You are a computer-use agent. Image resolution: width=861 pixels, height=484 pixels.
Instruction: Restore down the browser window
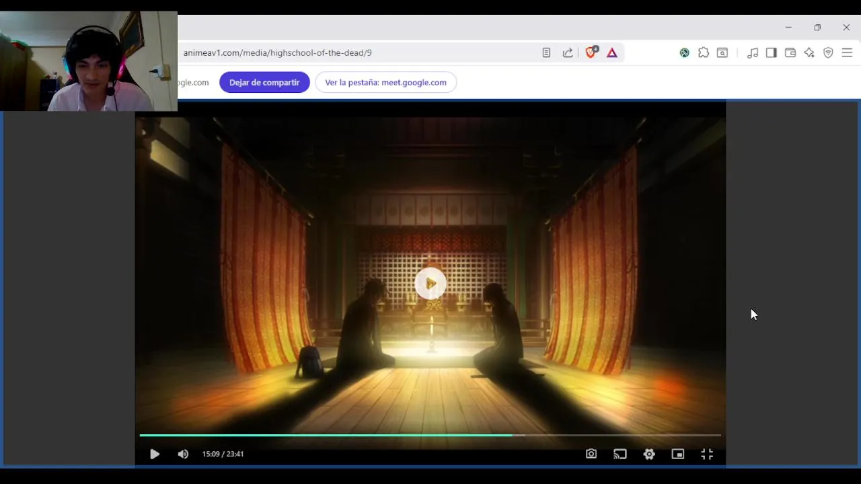[x=817, y=28]
